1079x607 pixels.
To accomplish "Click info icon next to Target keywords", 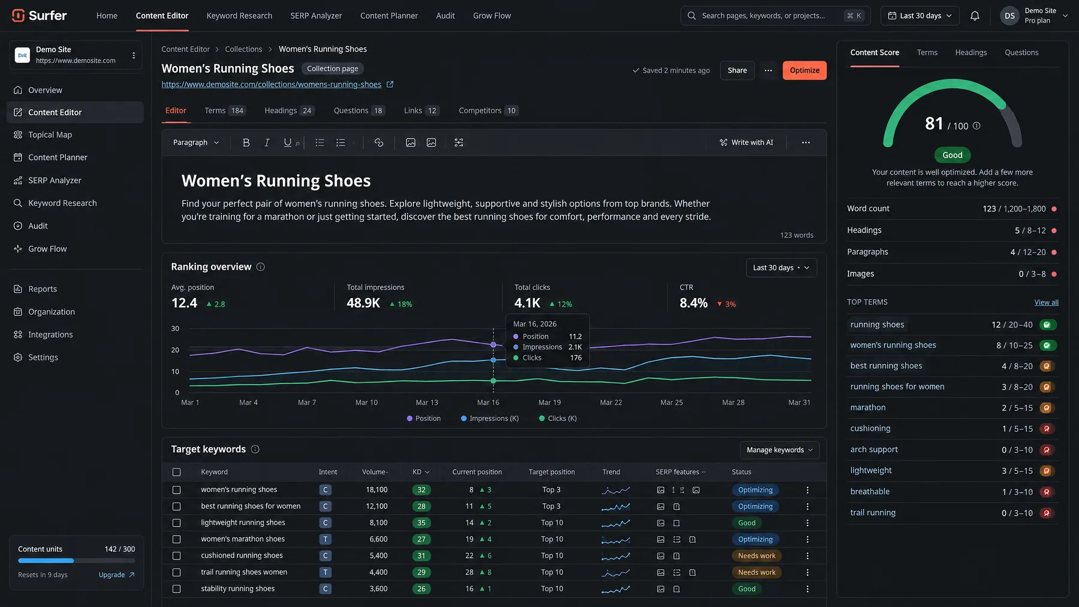I will (x=255, y=449).
